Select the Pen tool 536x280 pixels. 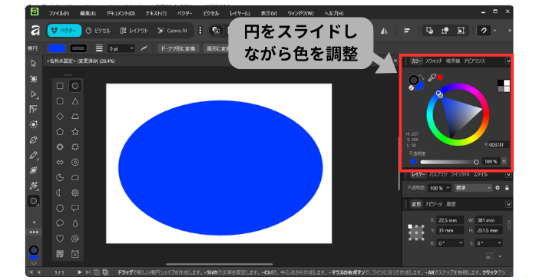tap(34, 140)
